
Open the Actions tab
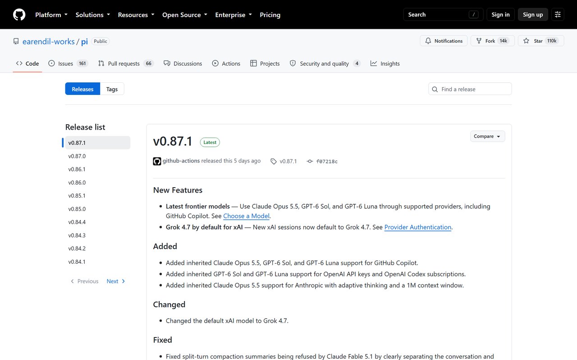point(226,63)
